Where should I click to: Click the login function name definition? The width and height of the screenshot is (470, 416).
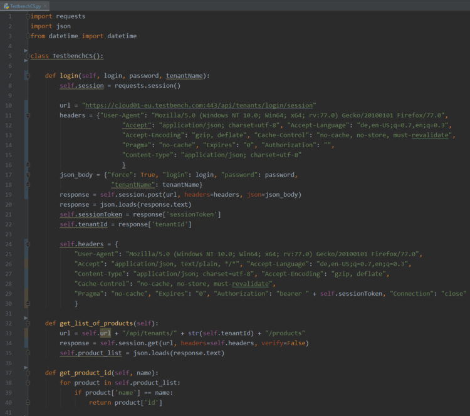[x=69, y=76]
